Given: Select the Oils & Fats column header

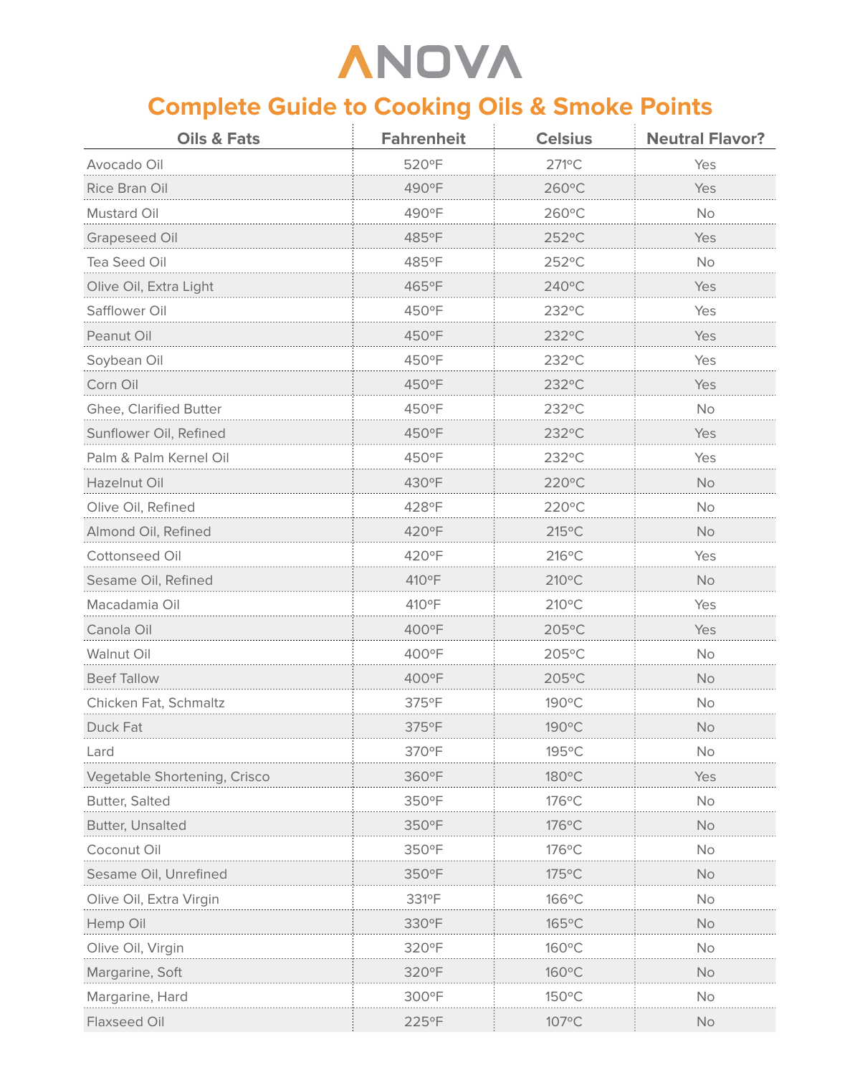Looking at the screenshot, I should pyautogui.click(x=219, y=138).
